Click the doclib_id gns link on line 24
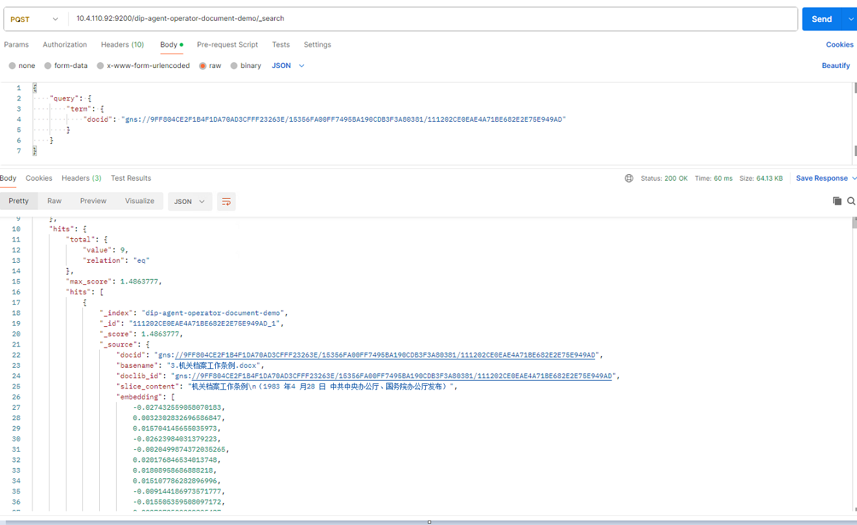857x525 pixels. click(x=403, y=375)
